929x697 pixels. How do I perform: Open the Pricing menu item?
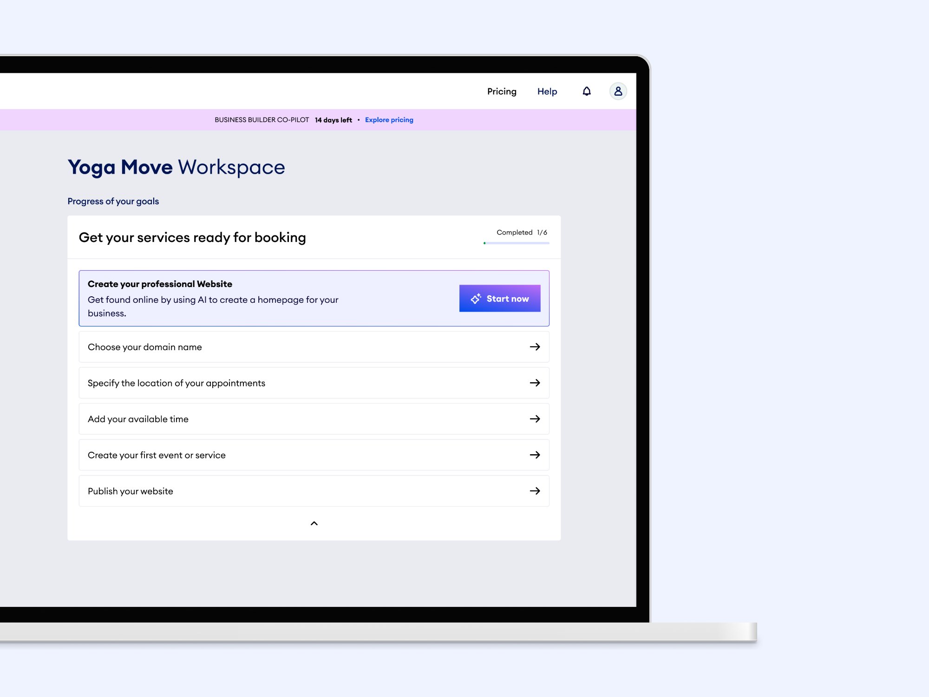point(502,91)
